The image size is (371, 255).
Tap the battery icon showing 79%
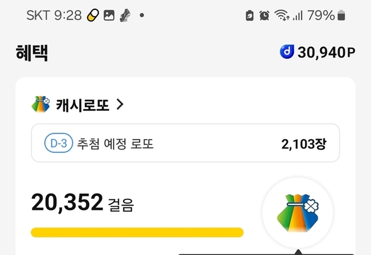(341, 16)
